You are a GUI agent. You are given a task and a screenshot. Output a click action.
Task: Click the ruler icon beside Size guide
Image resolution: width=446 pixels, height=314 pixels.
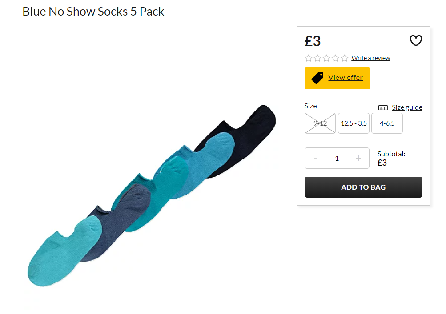pos(383,107)
